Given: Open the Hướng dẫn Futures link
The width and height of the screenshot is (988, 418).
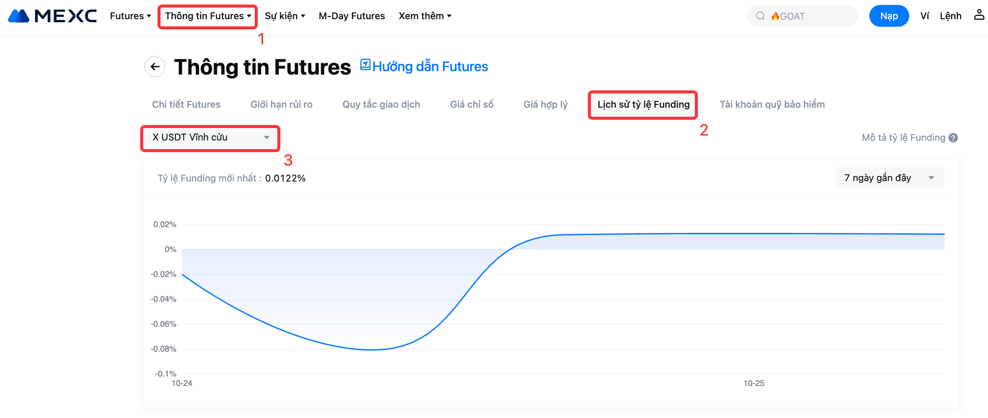Looking at the screenshot, I should 430,67.
